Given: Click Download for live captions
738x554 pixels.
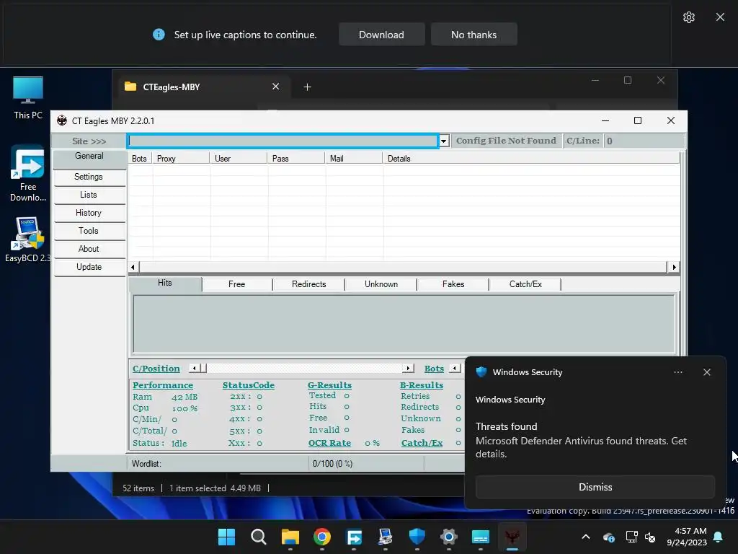Looking at the screenshot, I should 381,35.
